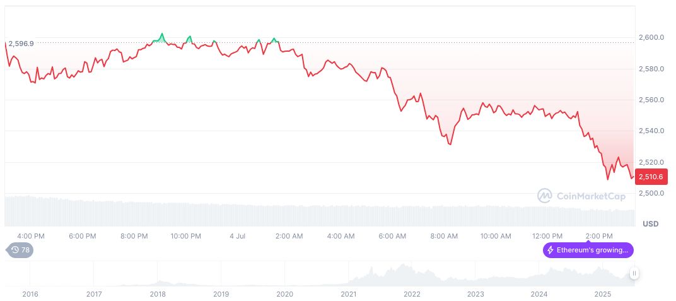The height and width of the screenshot is (301, 676).
Task: Select year 2018 on the overview timeline
Action: [x=158, y=294]
